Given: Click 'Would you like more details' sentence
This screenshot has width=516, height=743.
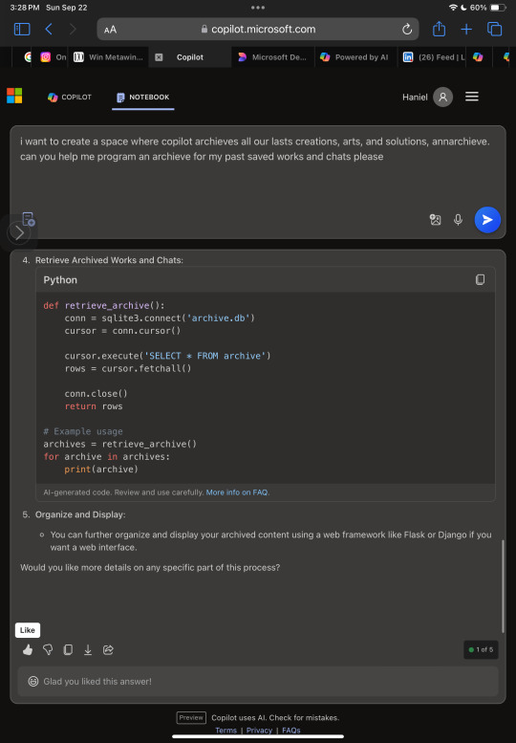Looking at the screenshot, I should point(150,568).
